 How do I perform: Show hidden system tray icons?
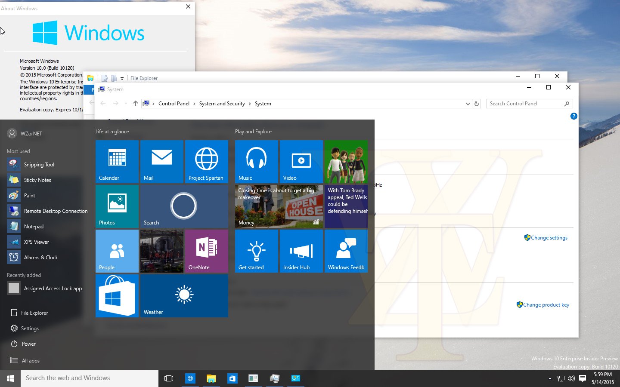click(550, 378)
